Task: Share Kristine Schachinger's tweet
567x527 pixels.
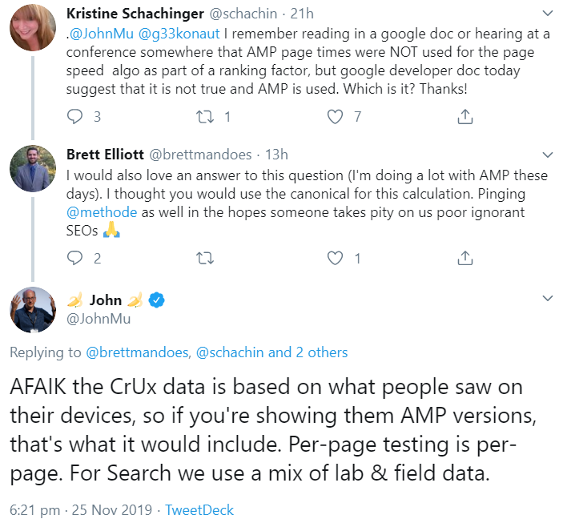Action: point(464,117)
